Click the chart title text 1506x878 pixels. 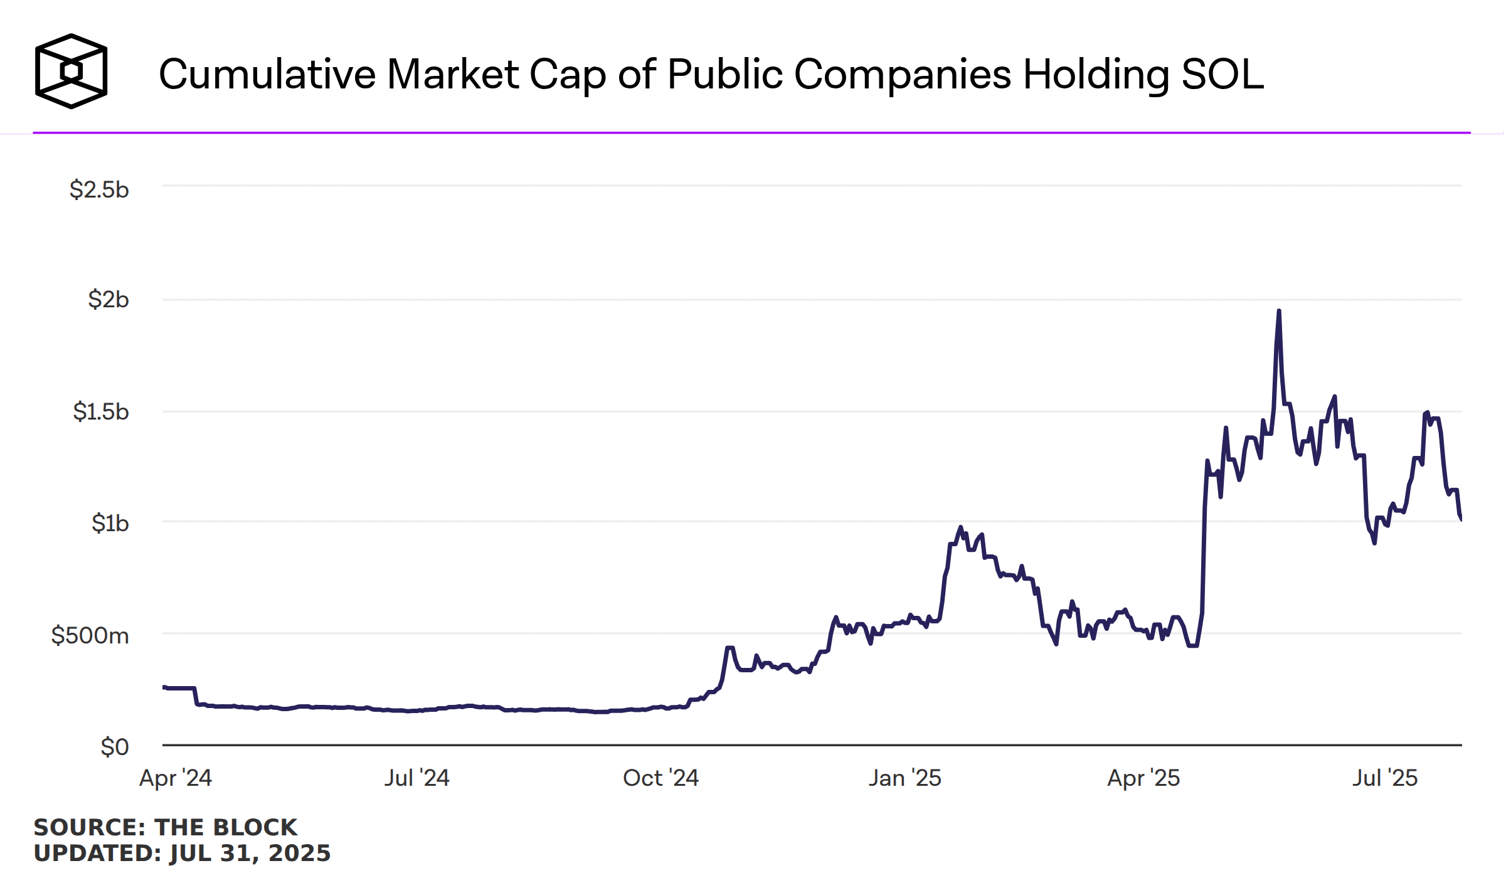click(x=711, y=75)
